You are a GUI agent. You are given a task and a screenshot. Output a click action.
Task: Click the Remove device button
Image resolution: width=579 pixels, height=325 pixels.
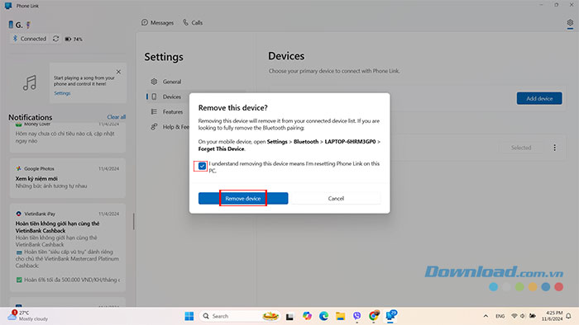pyautogui.click(x=243, y=198)
